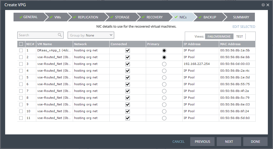
Task: Click MAC address 00:50:56:8b:6e:03
Action: pos(235,104)
